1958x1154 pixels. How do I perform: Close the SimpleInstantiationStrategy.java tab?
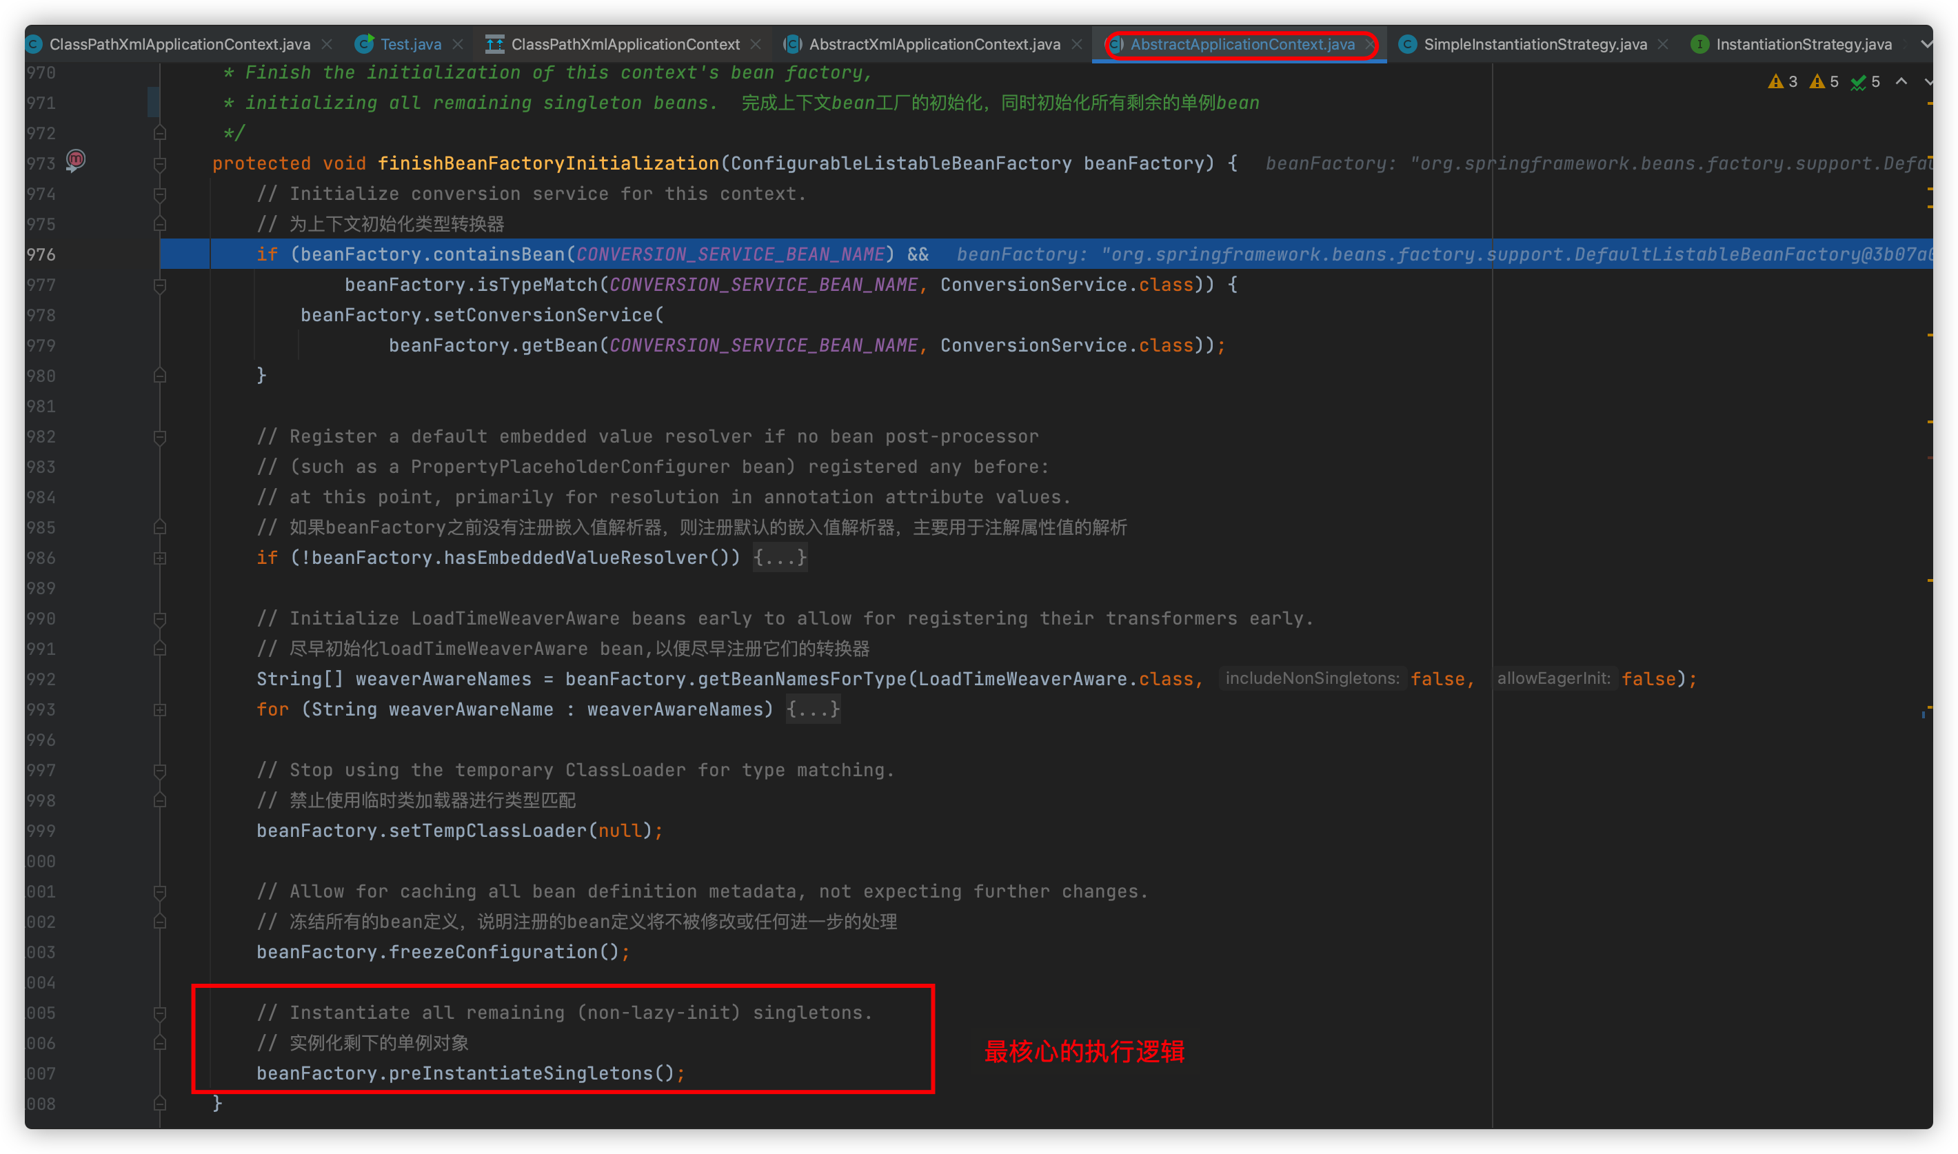pos(1662,44)
